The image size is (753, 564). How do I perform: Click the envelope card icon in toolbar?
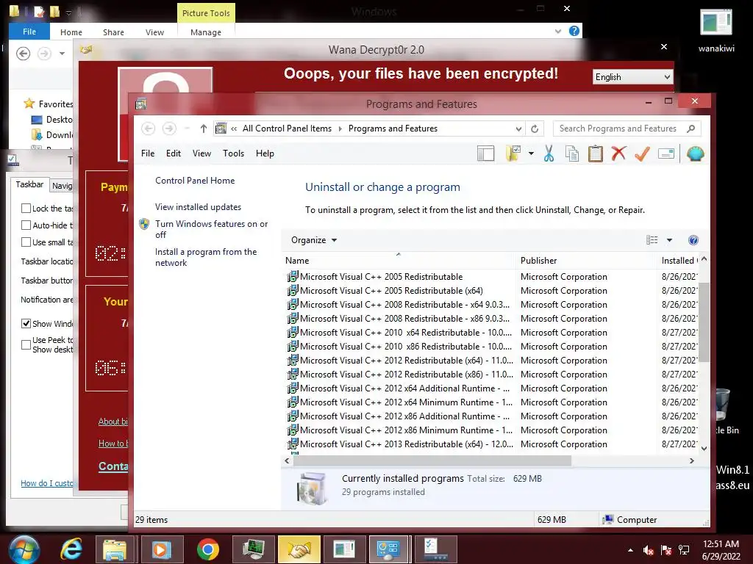coord(666,153)
